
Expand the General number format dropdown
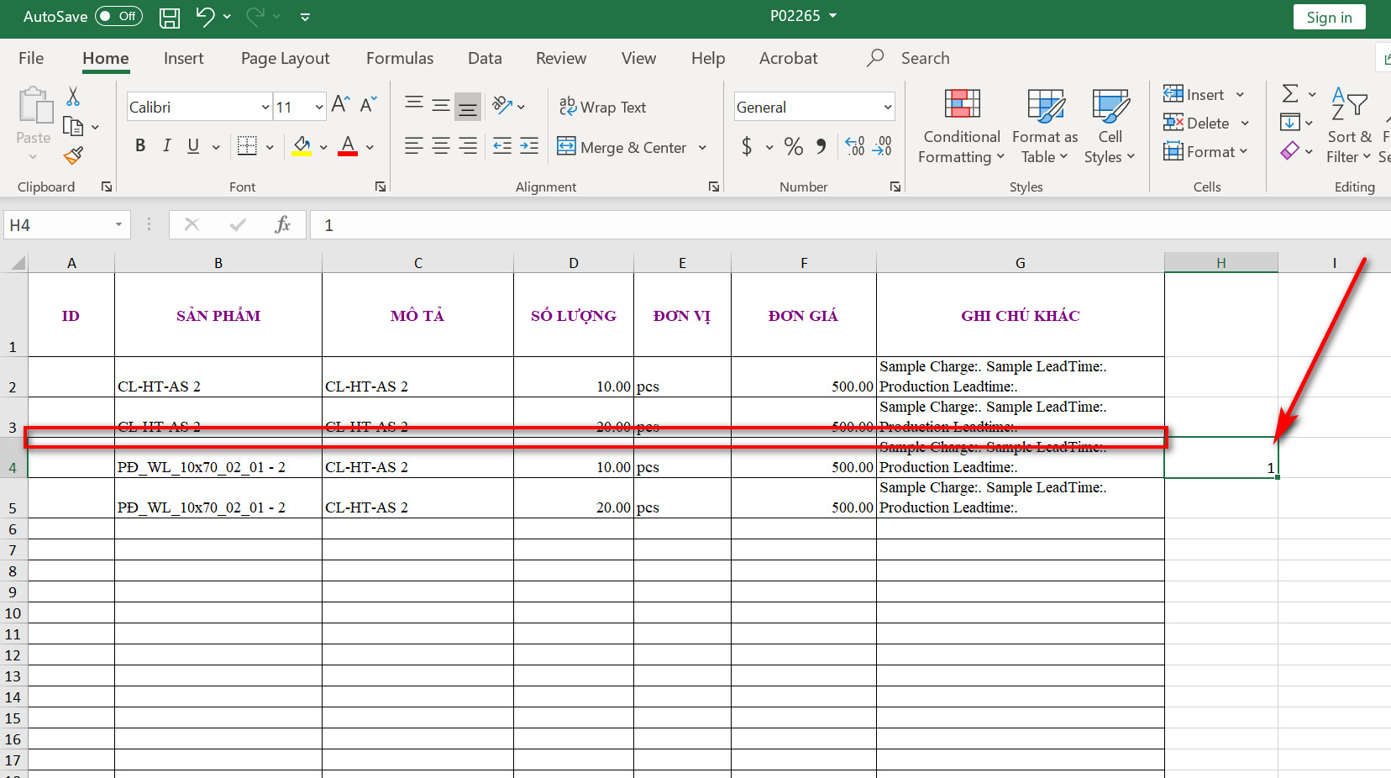pos(887,107)
